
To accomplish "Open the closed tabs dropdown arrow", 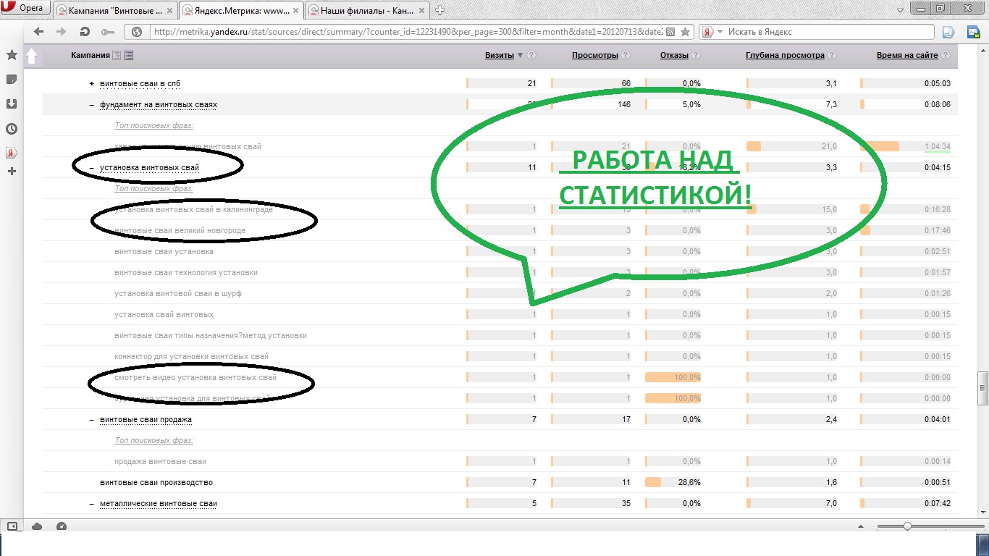I will point(898,10).
